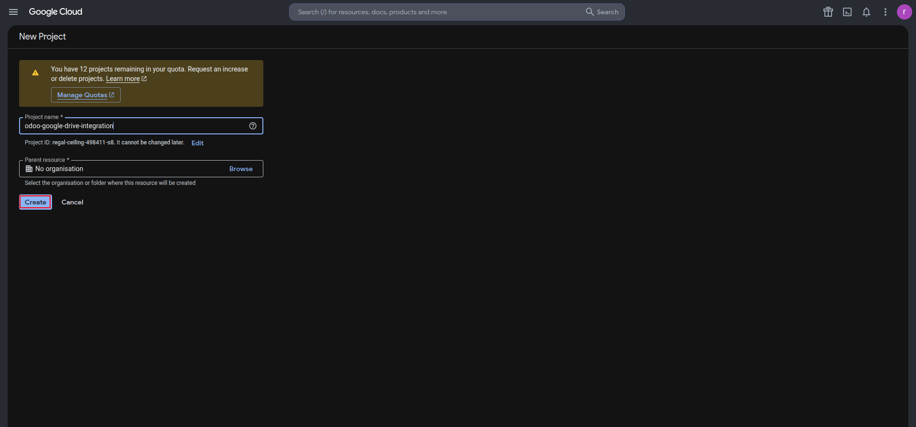Click the quota warning triangle icon
The height and width of the screenshot is (427, 916).
pos(35,73)
